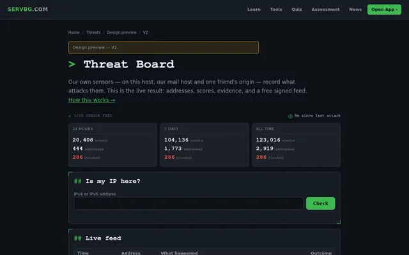Follow the How this works link
This screenshot has width=409, height=255.
coord(91,100)
